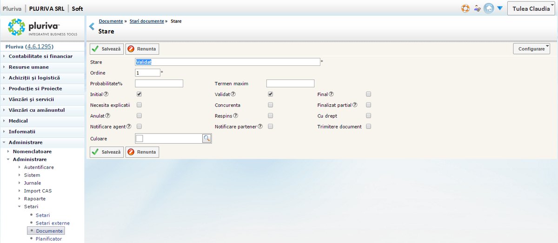The image size is (558, 243).
Task: Open the contact support person icon
Action: [x=477, y=8]
